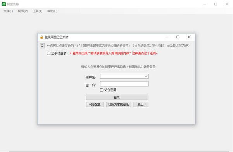This screenshot has height=152, width=233.
Task: Open the 工具(T) menu
Action: pyautogui.click(x=38, y=11)
